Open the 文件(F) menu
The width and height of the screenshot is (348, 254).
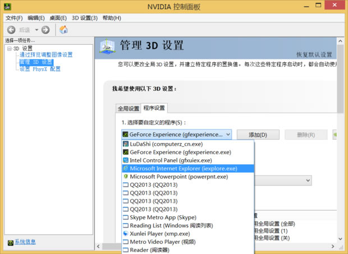point(14,18)
